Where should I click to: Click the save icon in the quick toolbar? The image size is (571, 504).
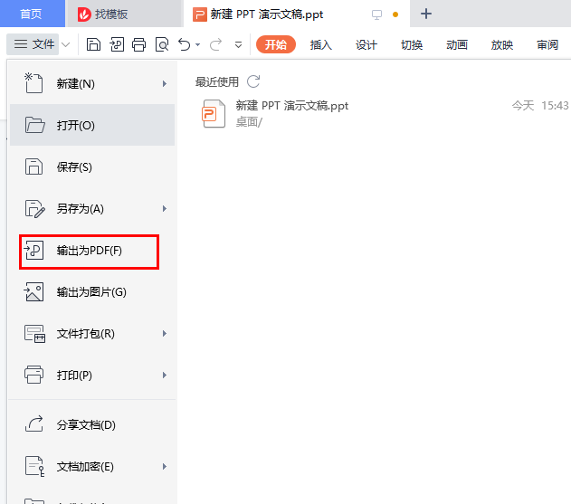pos(93,45)
